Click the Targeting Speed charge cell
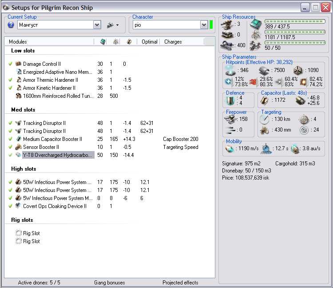This screenshot has width=333, height=288. click(181, 147)
